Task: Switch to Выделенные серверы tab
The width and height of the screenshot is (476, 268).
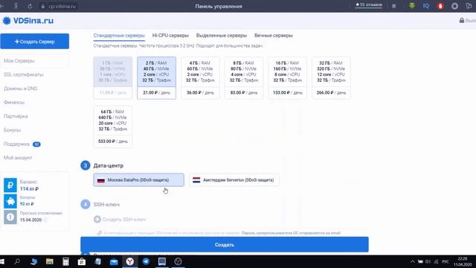Action: click(222, 36)
